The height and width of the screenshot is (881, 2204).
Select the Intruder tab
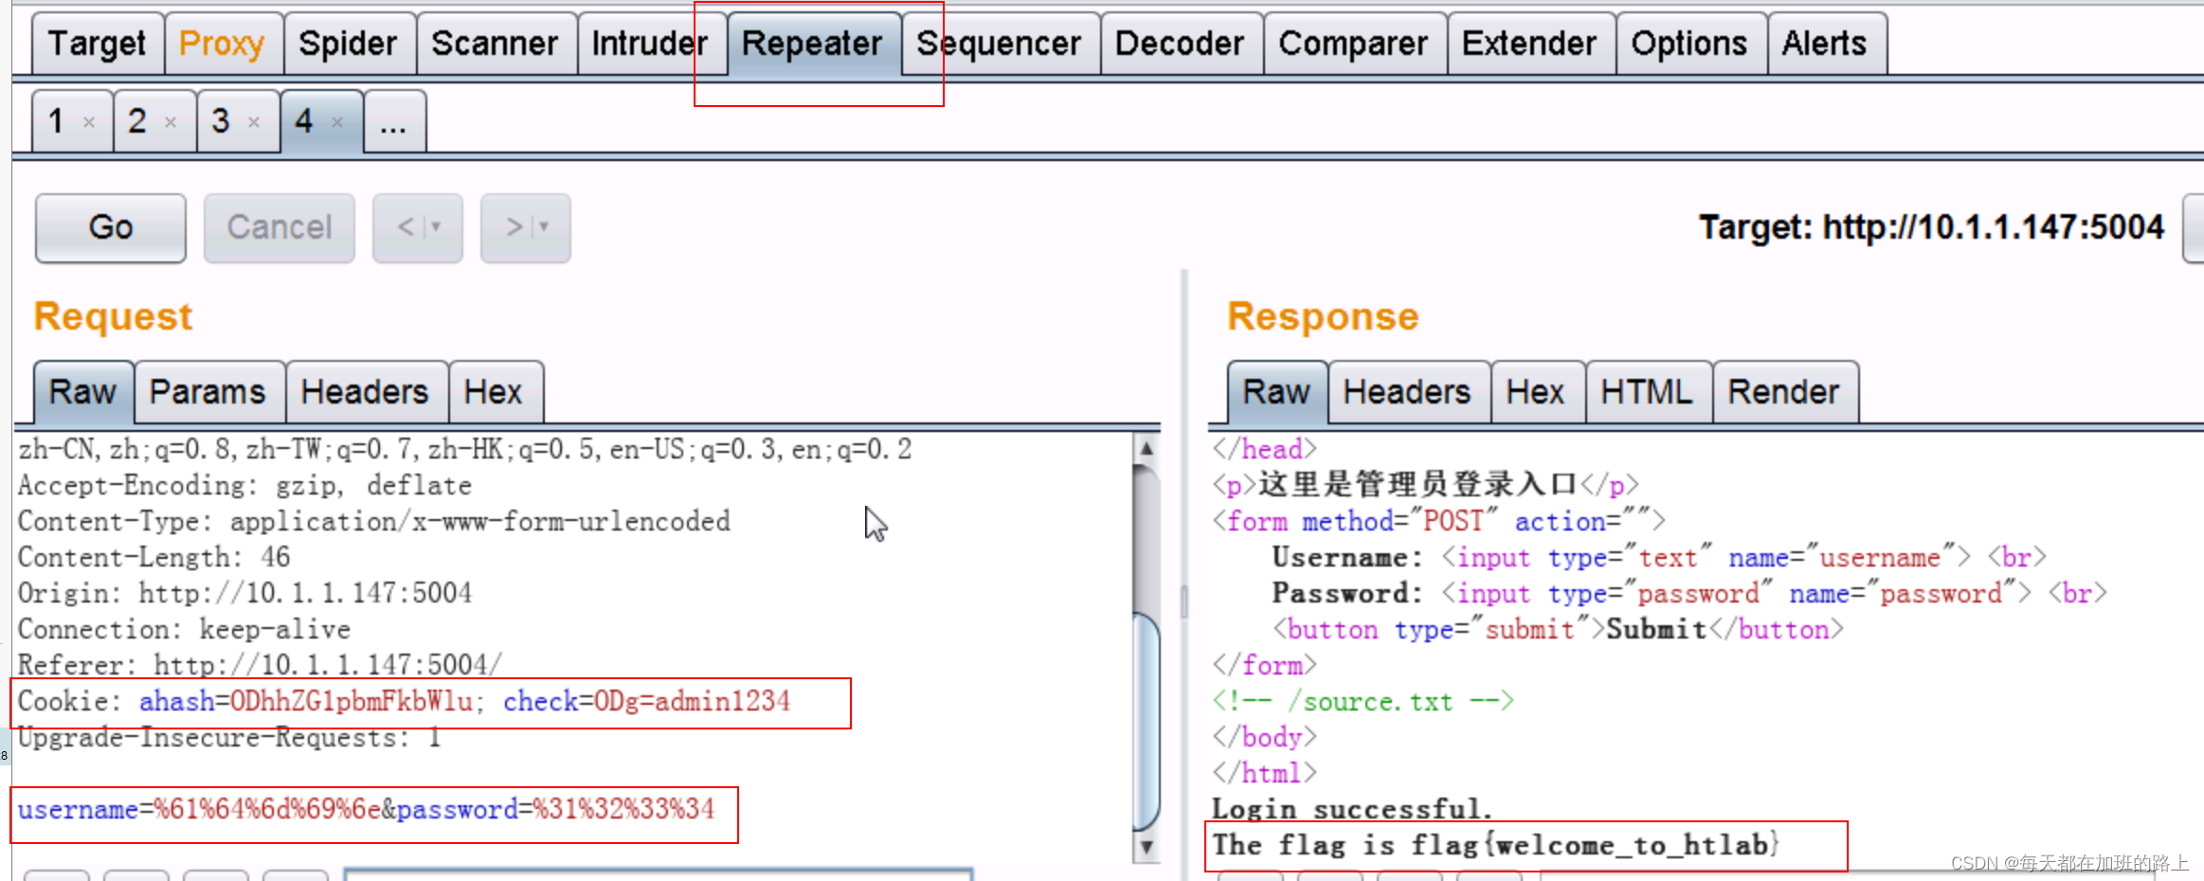648,43
